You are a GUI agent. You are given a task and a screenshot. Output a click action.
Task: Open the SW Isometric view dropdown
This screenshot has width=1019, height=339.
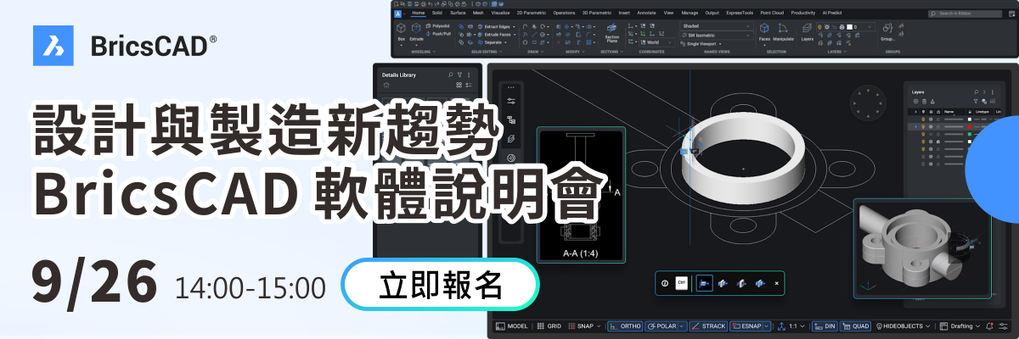pos(717,35)
